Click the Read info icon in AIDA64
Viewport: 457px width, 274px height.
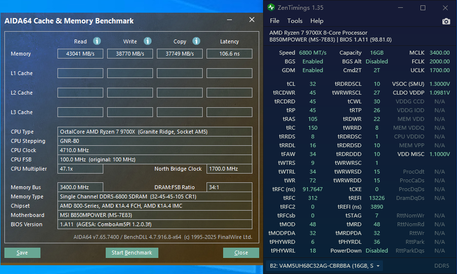click(97, 41)
